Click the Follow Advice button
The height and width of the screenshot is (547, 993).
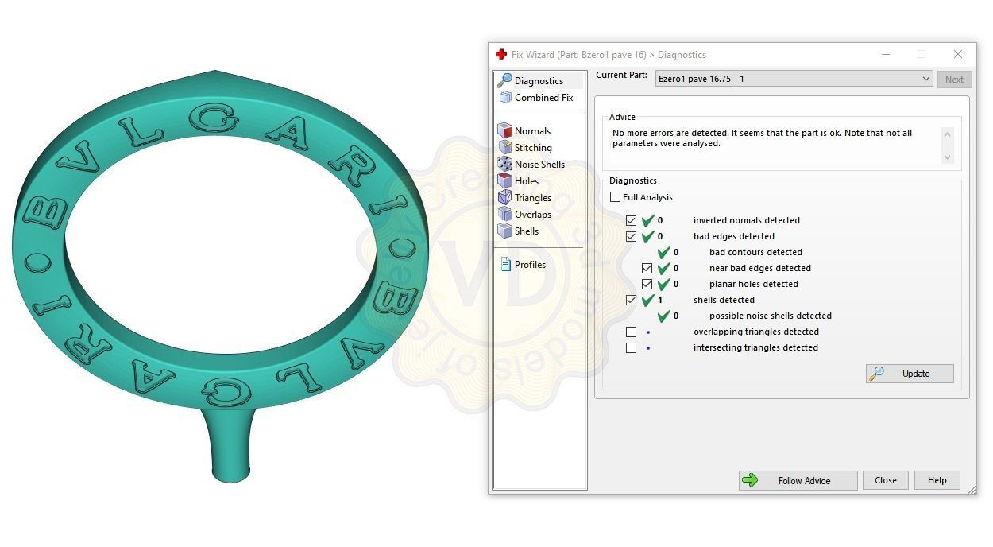pos(798,480)
